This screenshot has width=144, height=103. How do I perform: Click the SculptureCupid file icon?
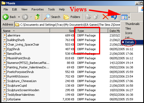tap(5, 86)
